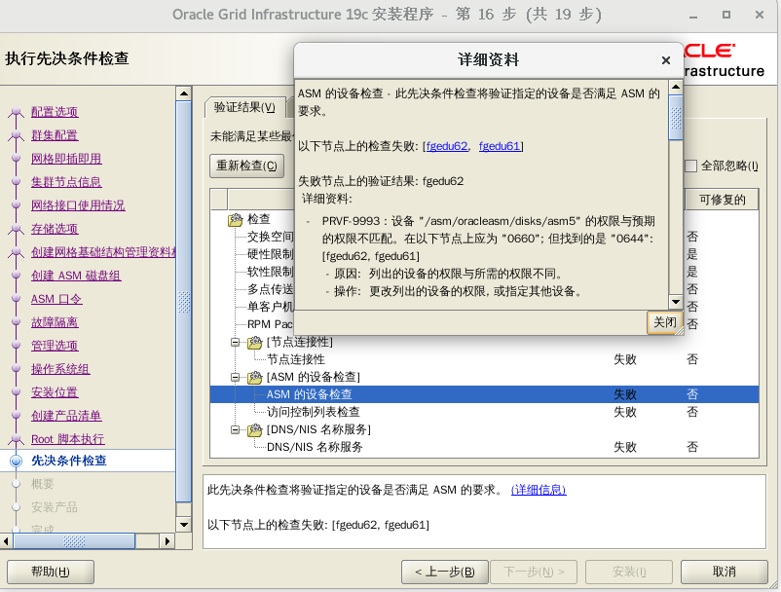Click the step marker icon beside 群集配置
The image size is (781, 592).
[x=16, y=135]
